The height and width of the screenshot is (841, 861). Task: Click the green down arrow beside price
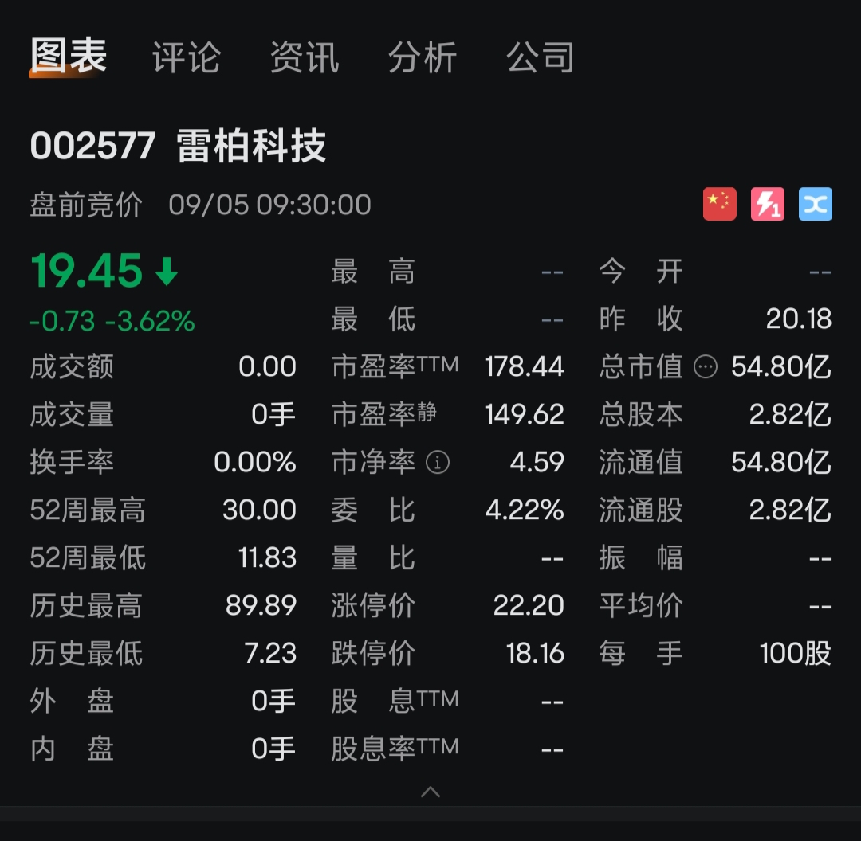(x=167, y=271)
